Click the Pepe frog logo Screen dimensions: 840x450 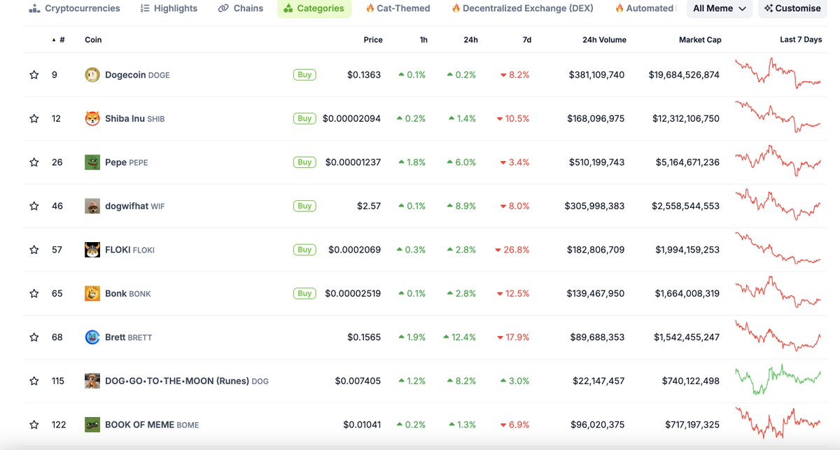point(92,162)
